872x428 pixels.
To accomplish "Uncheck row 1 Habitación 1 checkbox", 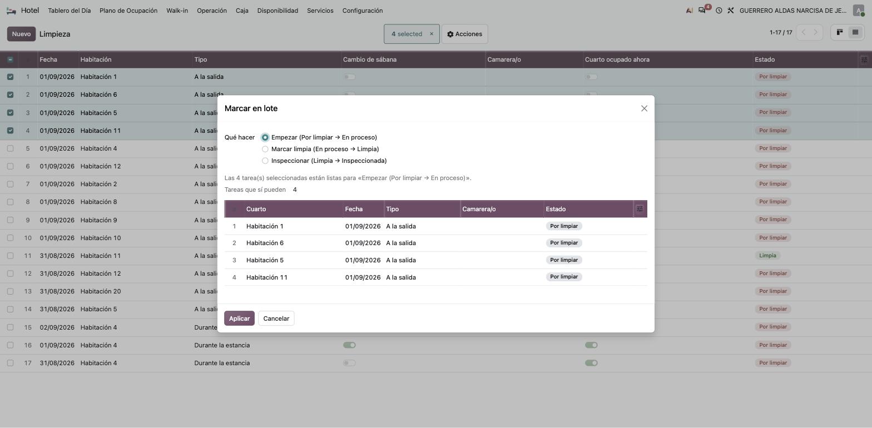I will pyautogui.click(x=10, y=77).
